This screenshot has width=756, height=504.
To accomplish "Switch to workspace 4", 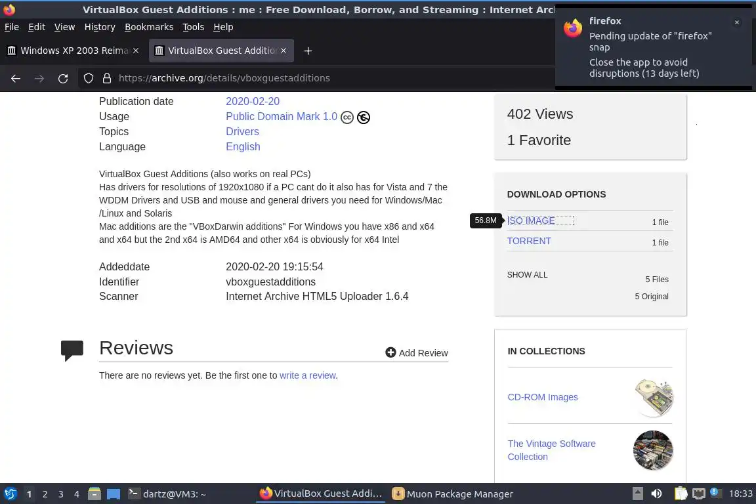I will click(77, 494).
